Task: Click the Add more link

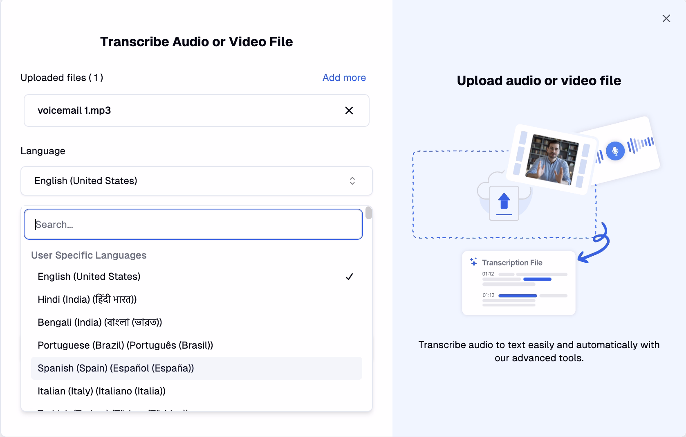Action: point(344,78)
